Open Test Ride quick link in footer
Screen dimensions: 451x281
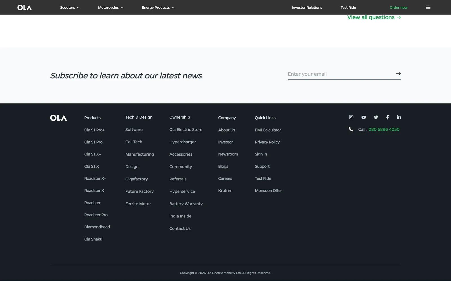pyautogui.click(x=263, y=178)
